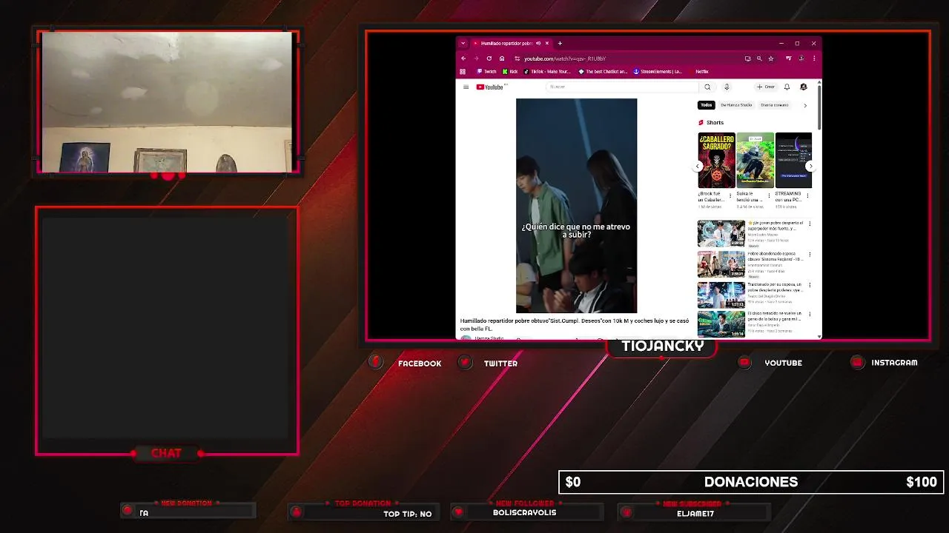Open the Pobre abandonado esposa video thumbnail

pyautogui.click(x=721, y=264)
